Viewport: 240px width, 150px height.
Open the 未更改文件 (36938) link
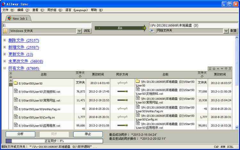(x=26, y=61)
